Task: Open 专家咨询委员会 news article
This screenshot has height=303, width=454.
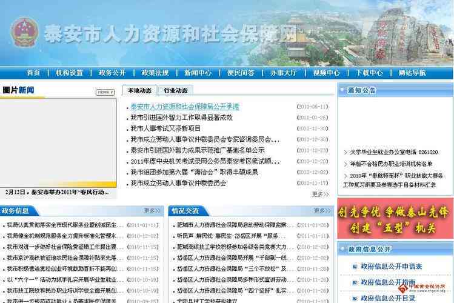Action: (205, 139)
